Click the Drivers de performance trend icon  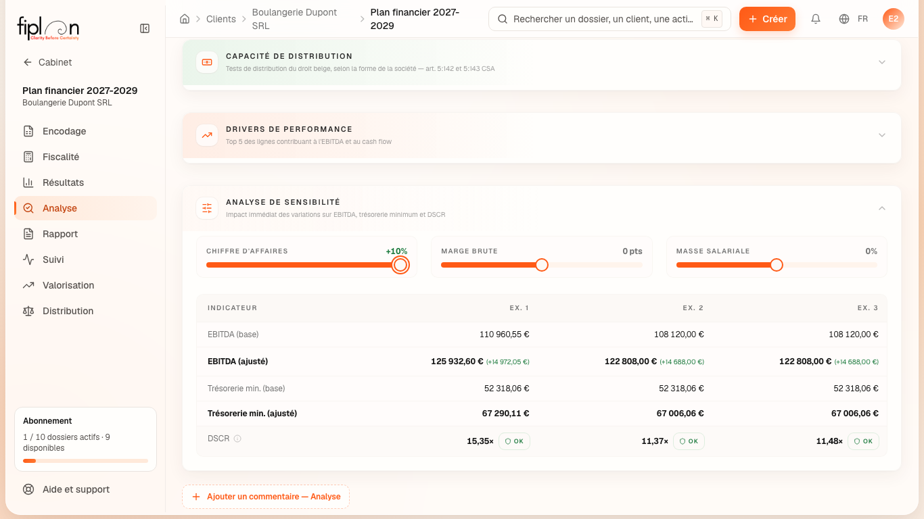pos(207,135)
